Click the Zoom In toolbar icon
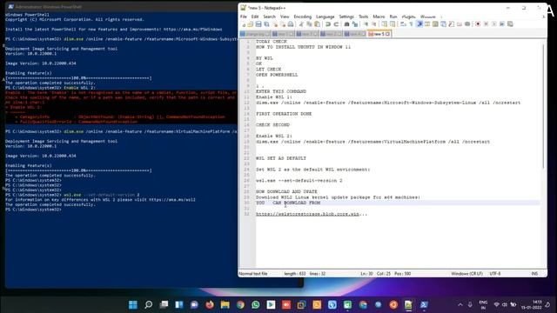557x313 pixels. pos(366,24)
